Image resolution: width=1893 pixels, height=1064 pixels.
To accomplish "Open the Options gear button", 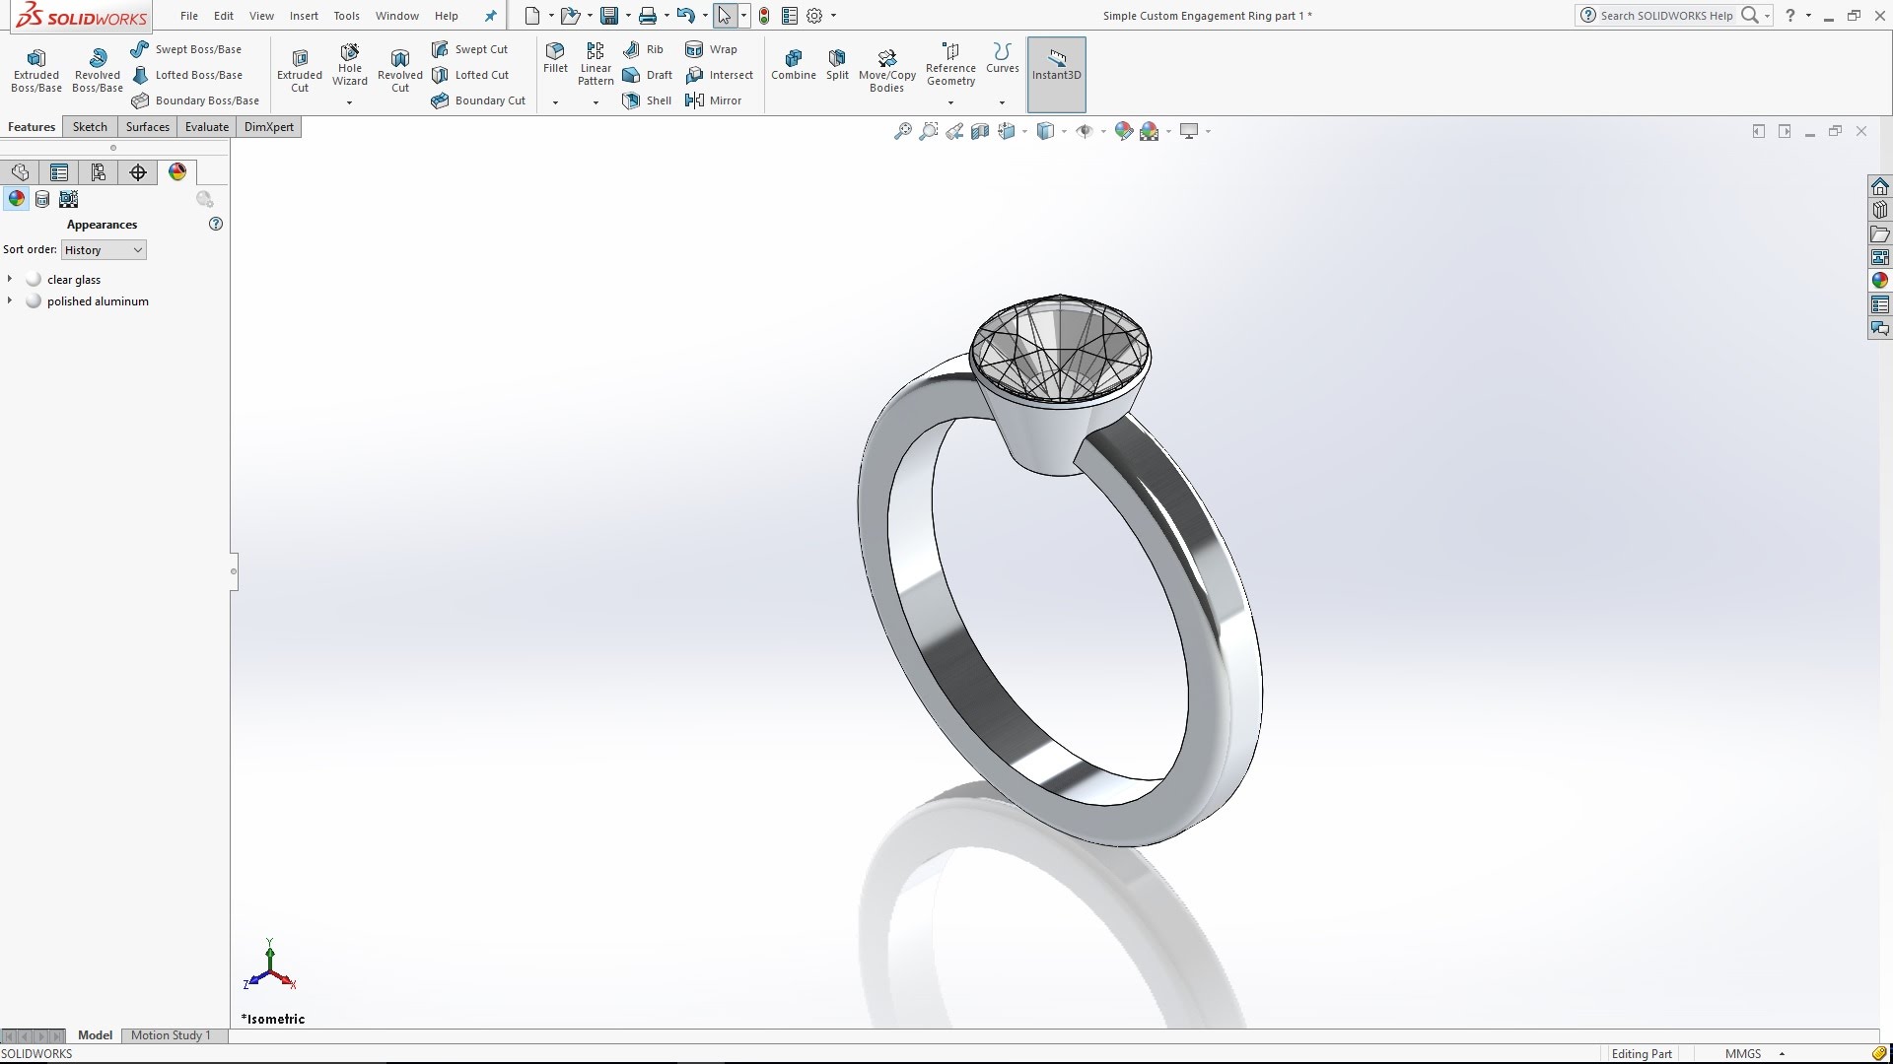I will 814,15.
